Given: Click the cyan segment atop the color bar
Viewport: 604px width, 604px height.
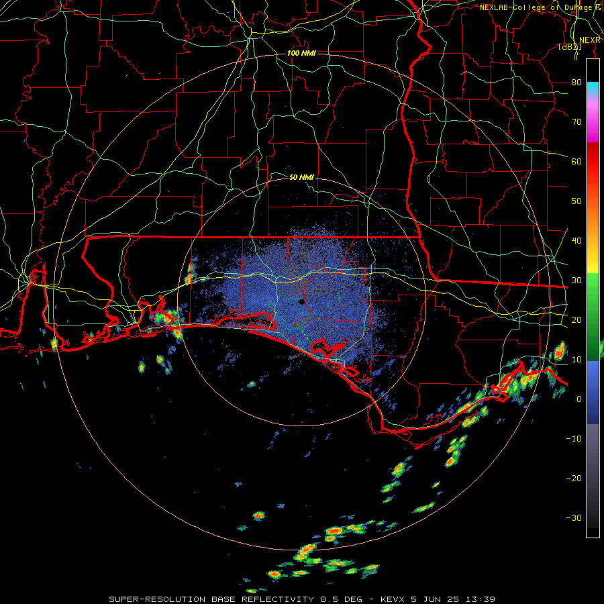Looking at the screenshot, I should (593, 89).
